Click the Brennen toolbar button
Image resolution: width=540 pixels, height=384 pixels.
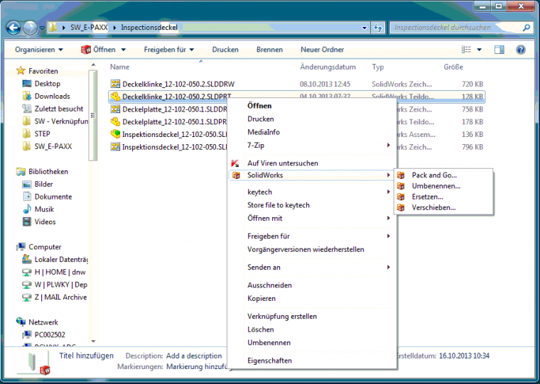[x=270, y=50]
